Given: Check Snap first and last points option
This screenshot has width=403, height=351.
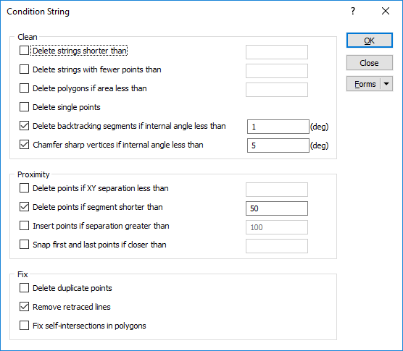Looking at the screenshot, I should point(24,245).
